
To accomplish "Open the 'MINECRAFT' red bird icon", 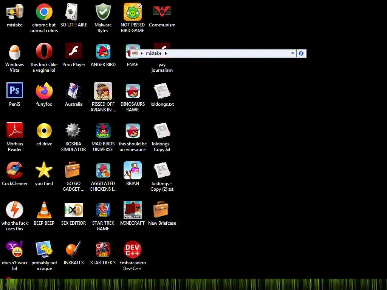I will click(133, 210).
